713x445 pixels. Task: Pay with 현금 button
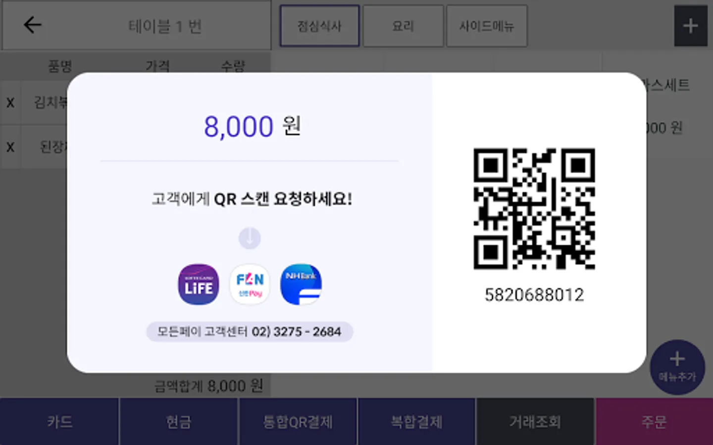point(179,422)
